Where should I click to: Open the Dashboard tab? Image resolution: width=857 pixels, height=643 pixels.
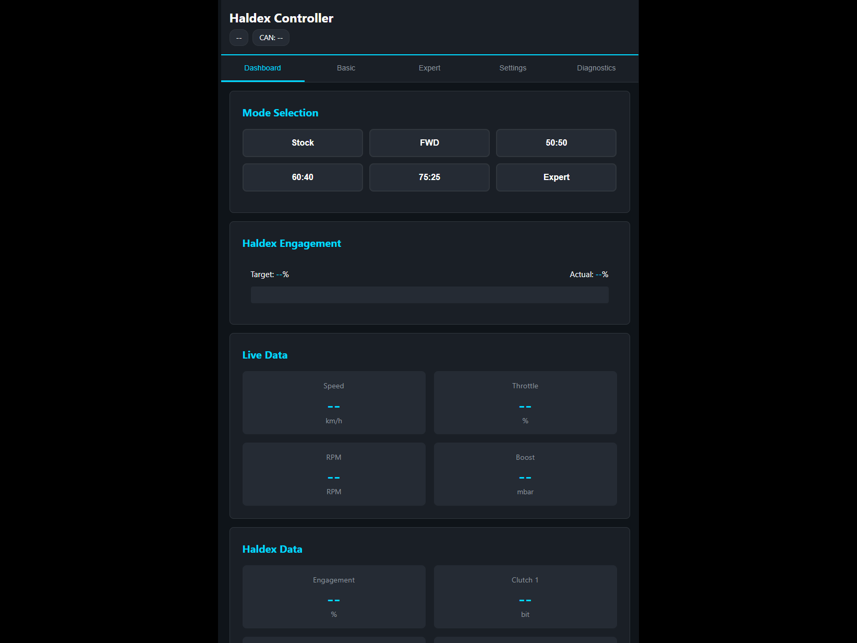click(262, 68)
